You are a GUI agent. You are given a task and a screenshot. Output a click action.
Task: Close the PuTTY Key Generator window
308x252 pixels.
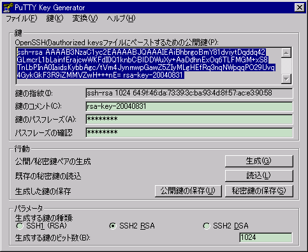click(300, 8)
